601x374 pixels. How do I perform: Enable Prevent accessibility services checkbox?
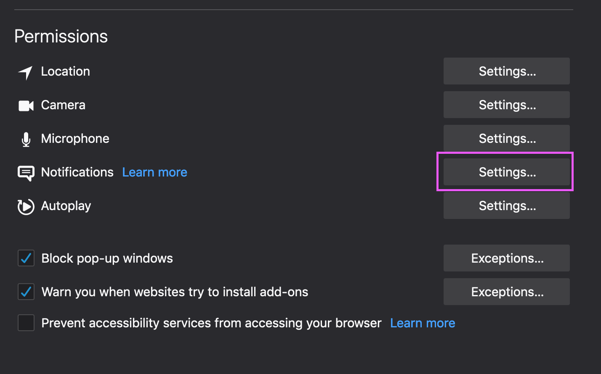pyautogui.click(x=26, y=323)
